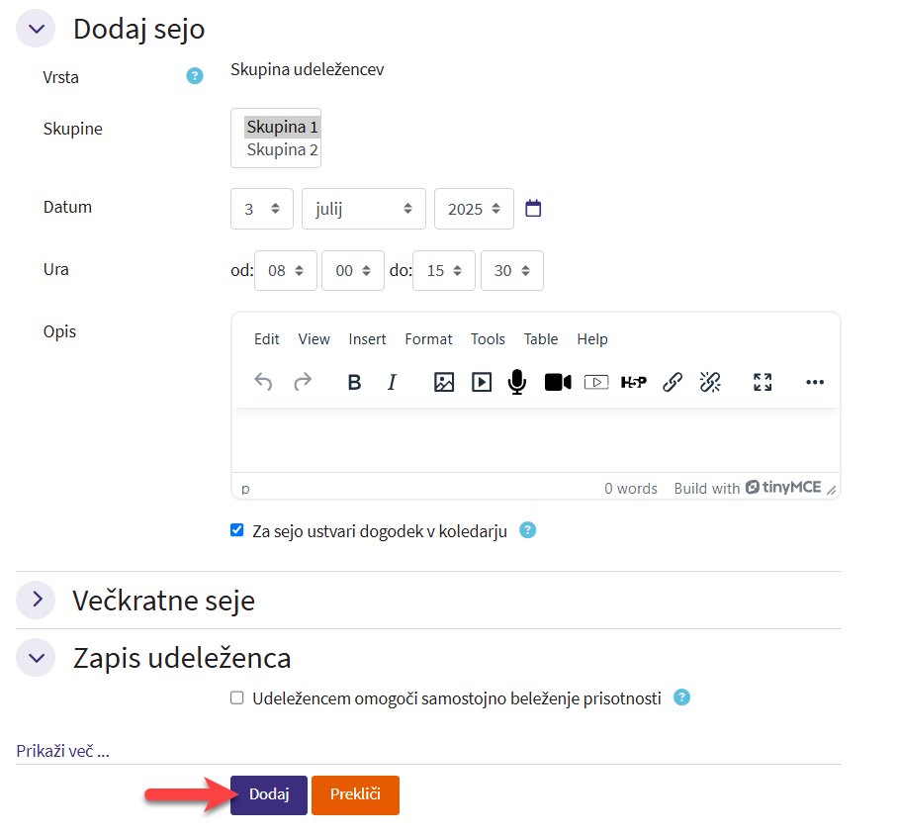The width and height of the screenshot is (898, 835).
Task: Open the Format menu in editor
Action: pyautogui.click(x=428, y=339)
